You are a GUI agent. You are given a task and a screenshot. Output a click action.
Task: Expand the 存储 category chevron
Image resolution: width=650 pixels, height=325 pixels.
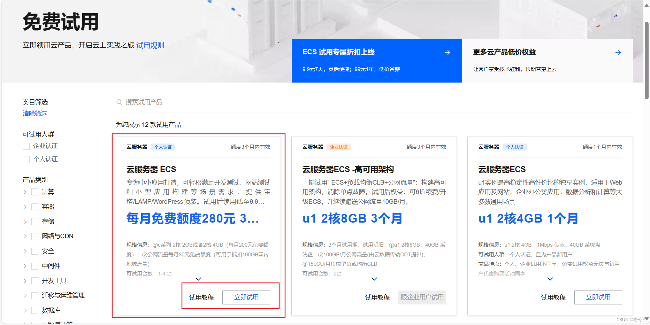point(25,222)
